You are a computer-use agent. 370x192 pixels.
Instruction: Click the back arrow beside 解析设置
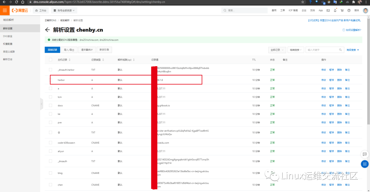coord(47,30)
